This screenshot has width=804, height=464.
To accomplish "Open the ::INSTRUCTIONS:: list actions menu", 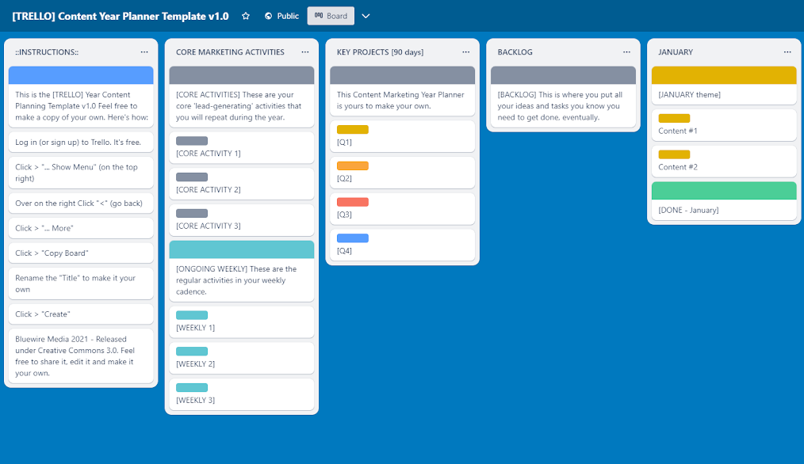I will pos(145,52).
